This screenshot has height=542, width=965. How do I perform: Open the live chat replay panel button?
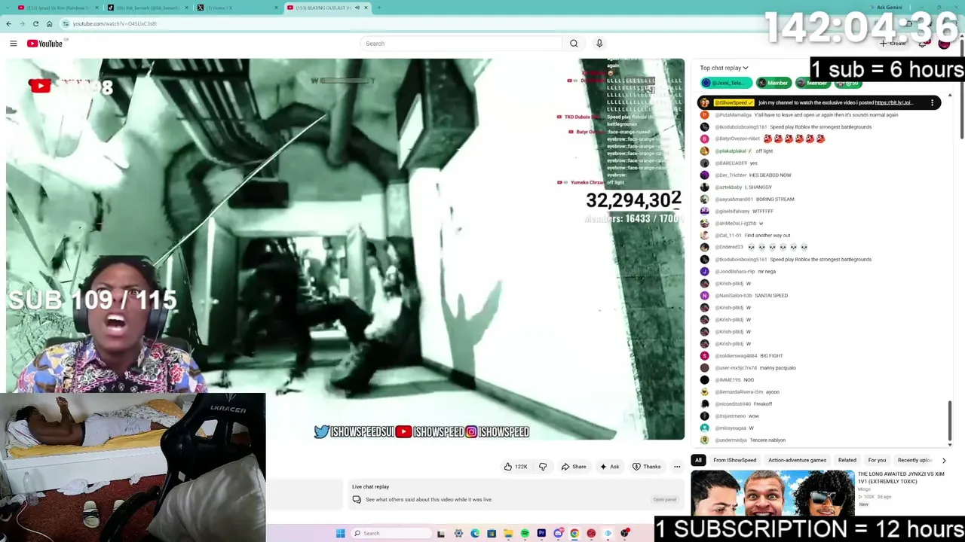[x=664, y=499]
